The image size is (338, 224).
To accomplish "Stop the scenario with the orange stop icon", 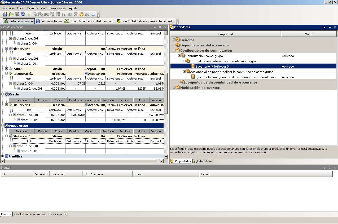I will click(81, 14).
